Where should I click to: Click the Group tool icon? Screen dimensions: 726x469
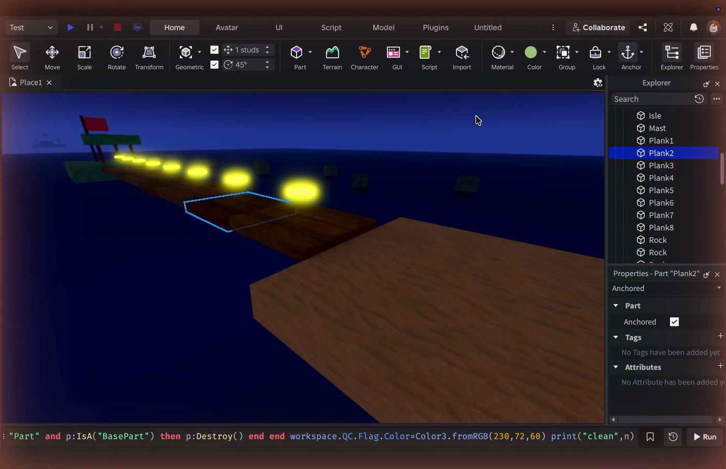563,52
